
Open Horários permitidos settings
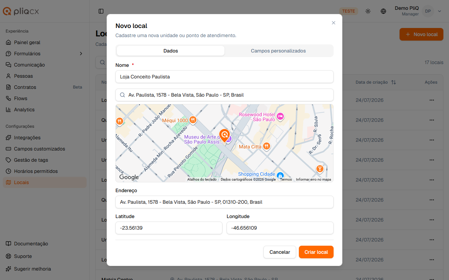[x=45, y=171]
